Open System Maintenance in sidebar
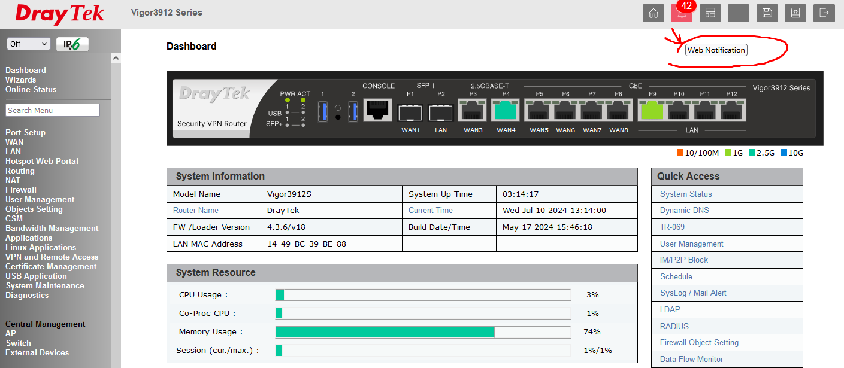 click(45, 285)
